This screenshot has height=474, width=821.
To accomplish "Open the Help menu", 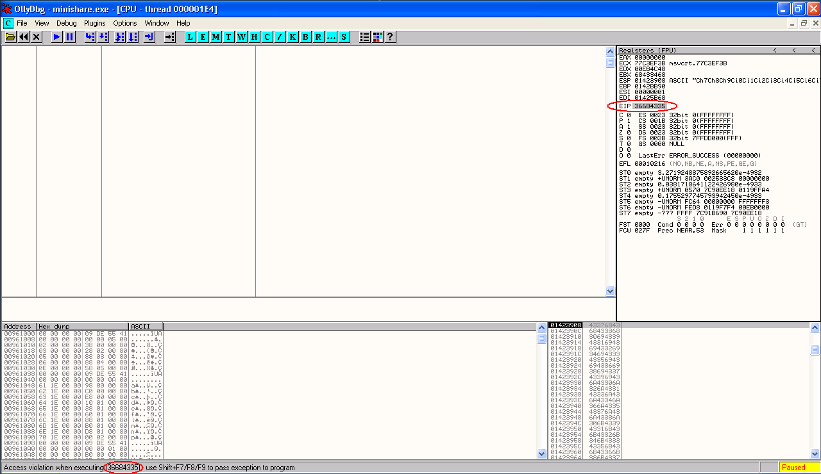I will tap(183, 23).
